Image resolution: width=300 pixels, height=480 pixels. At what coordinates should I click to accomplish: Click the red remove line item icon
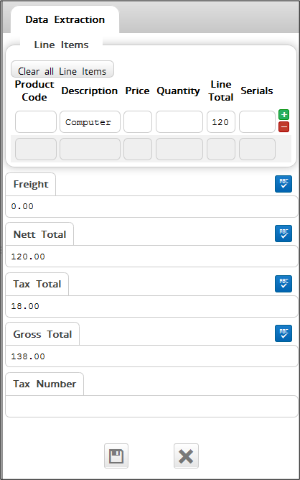click(x=283, y=126)
